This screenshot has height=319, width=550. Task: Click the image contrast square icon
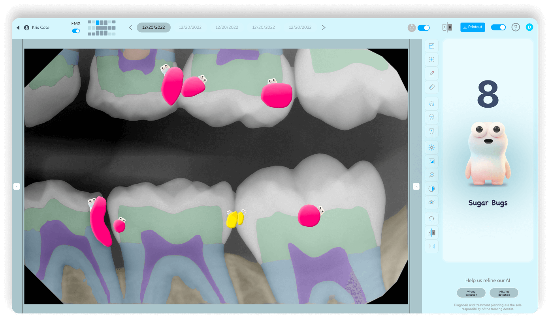[x=431, y=161]
